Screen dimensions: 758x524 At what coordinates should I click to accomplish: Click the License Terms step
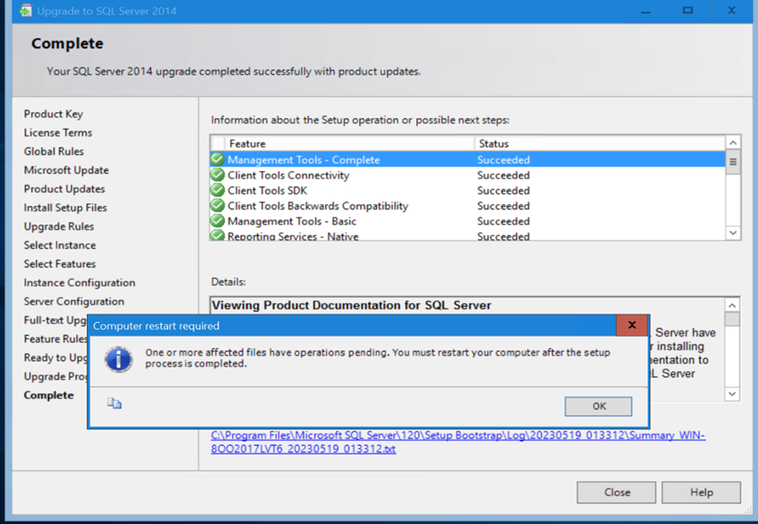[58, 132]
